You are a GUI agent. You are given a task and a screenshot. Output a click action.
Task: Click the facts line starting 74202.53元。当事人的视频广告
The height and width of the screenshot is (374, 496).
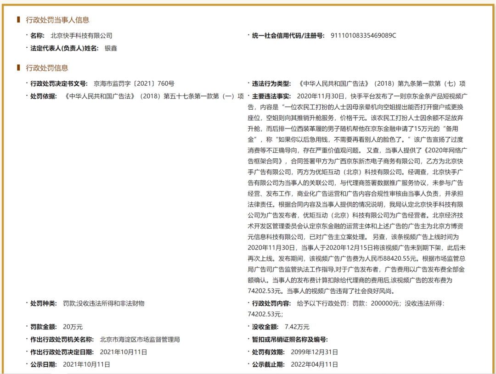tap(321, 291)
